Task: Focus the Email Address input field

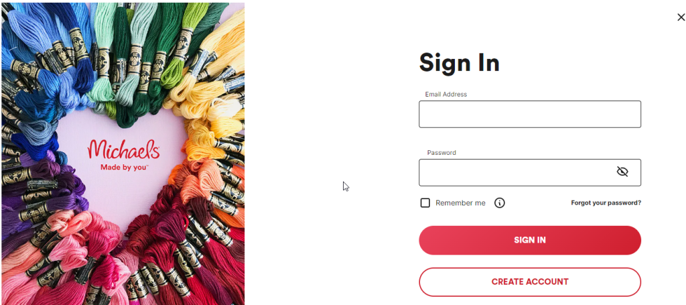Action: coord(529,115)
